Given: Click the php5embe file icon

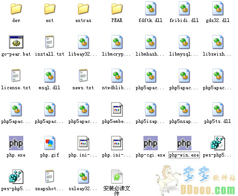Looking at the screenshot, I should 117,109.
